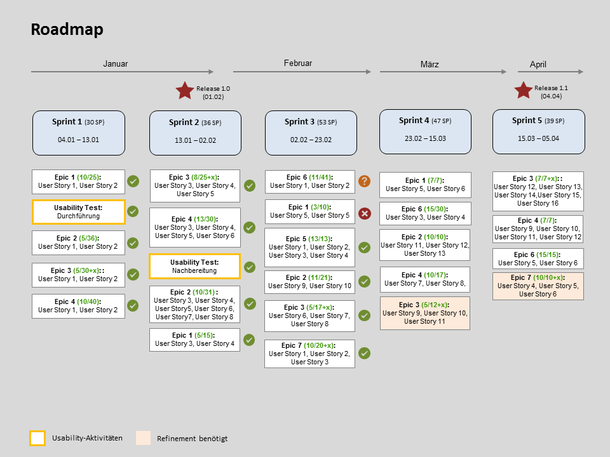
Task: Click checkmark beside Epic 2 (10/31)
Action: pos(250,303)
